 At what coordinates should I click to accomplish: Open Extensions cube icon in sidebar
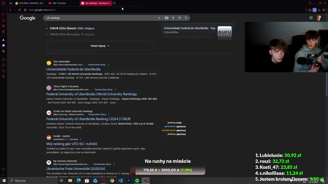4,71
